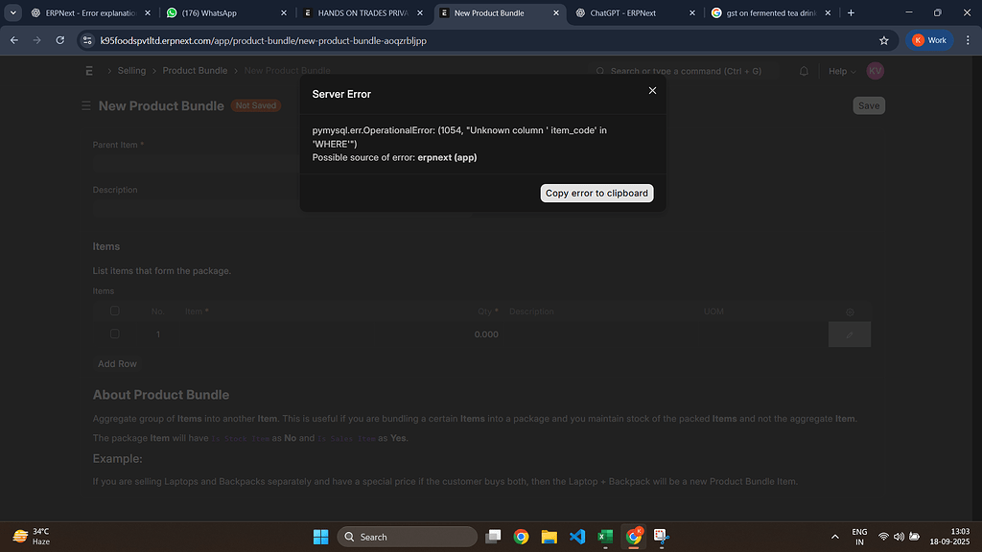Viewport: 982px width, 552px height.
Task: Close the Server Error dialog
Action: coord(652,91)
